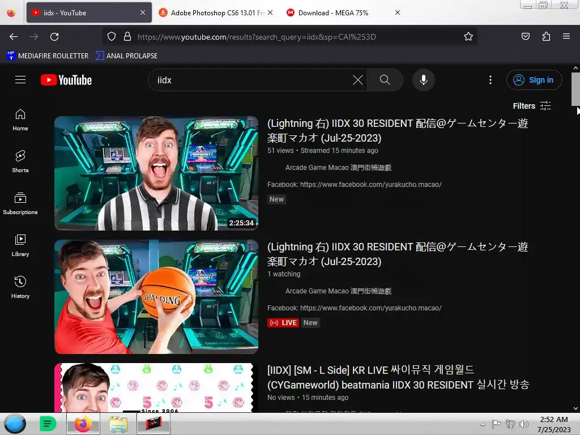580x435 pixels.
Task: Open the tracking protection shield icon
Action: click(x=112, y=37)
